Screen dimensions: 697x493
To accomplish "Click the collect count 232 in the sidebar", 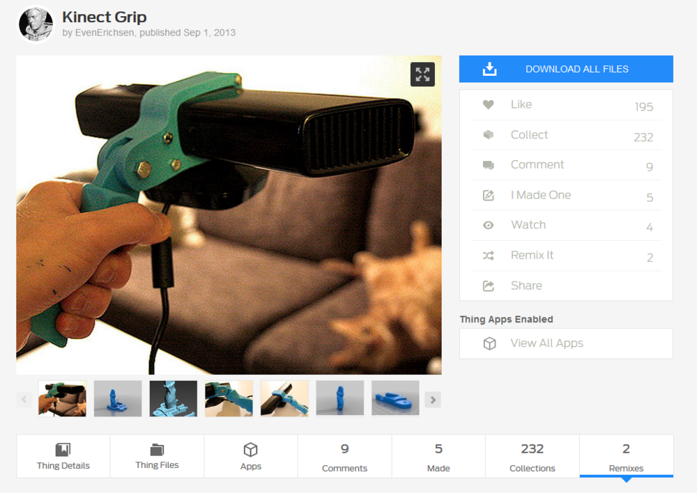I will coord(643,137).
